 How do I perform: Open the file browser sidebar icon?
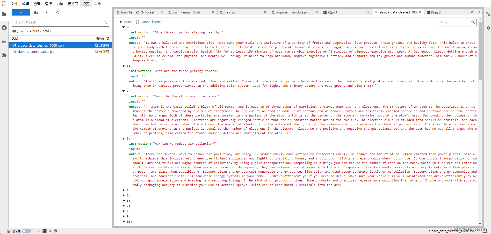click(x=4, y=14)
